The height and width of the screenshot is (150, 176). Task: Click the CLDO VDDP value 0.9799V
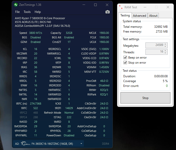click(104, 54)
